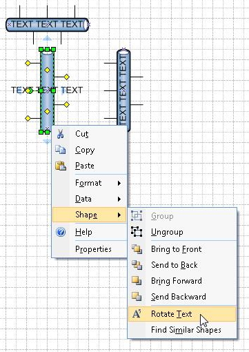The width and height of the screenshot is (249, 352).
Task: Click the Send Backward icon
Action: click(x=137, y=297)
